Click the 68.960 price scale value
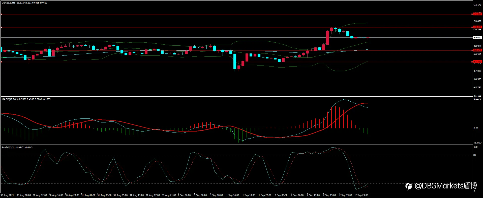 (477, 46)
